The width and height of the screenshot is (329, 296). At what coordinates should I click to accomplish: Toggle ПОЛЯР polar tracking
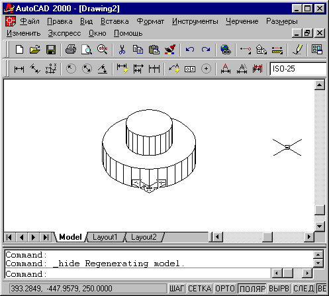(x=252, y=289)
